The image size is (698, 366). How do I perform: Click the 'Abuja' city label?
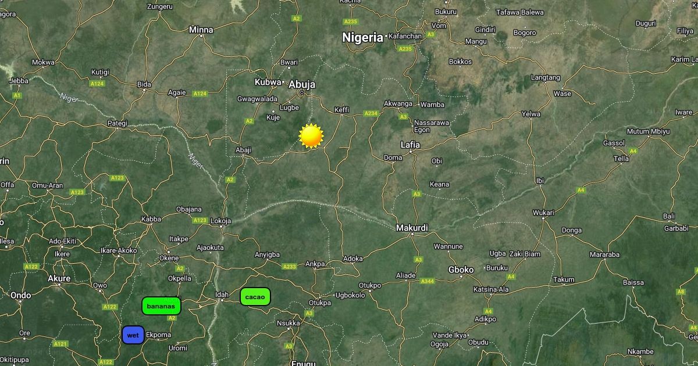pos(302,84)
